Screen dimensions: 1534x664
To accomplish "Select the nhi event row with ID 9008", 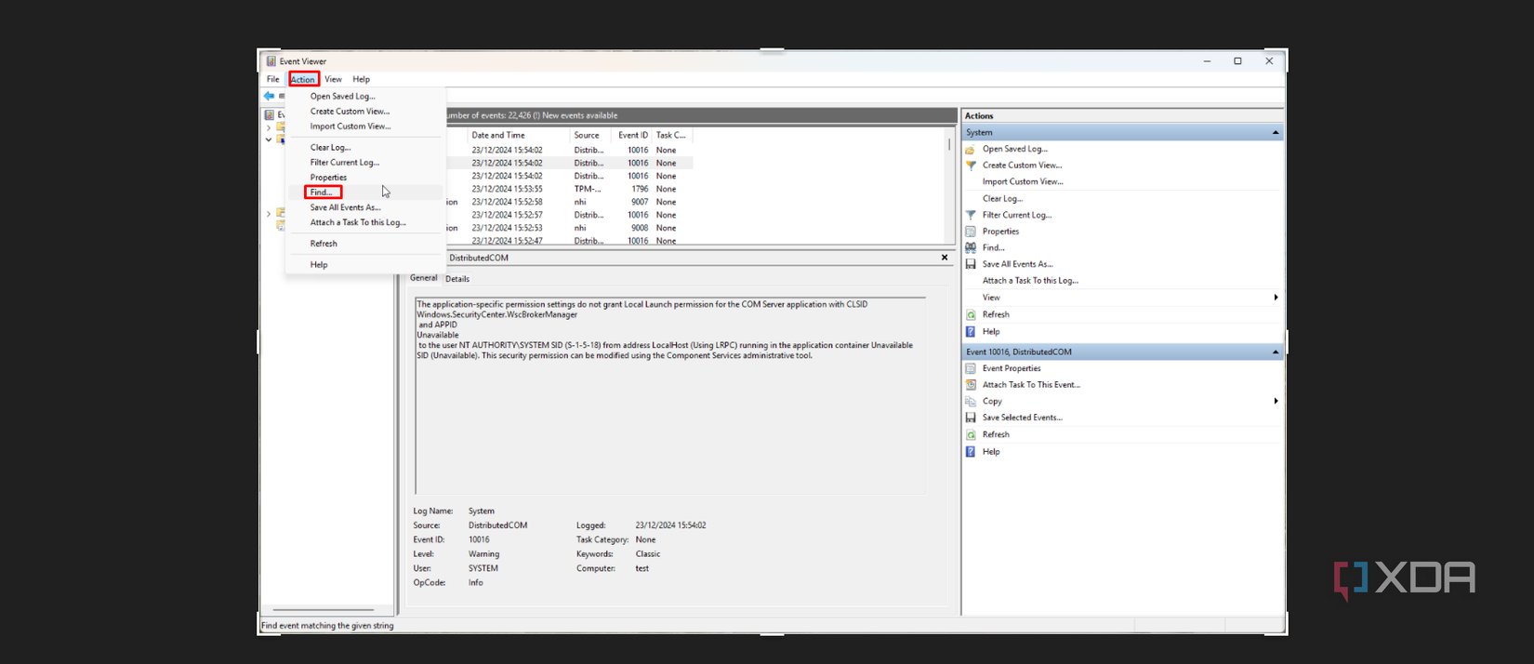I will point(569,228).
